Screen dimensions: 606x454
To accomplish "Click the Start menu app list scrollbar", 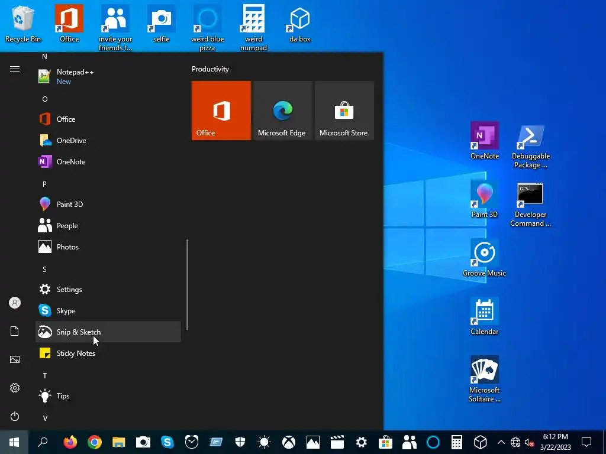I will 187,284.
